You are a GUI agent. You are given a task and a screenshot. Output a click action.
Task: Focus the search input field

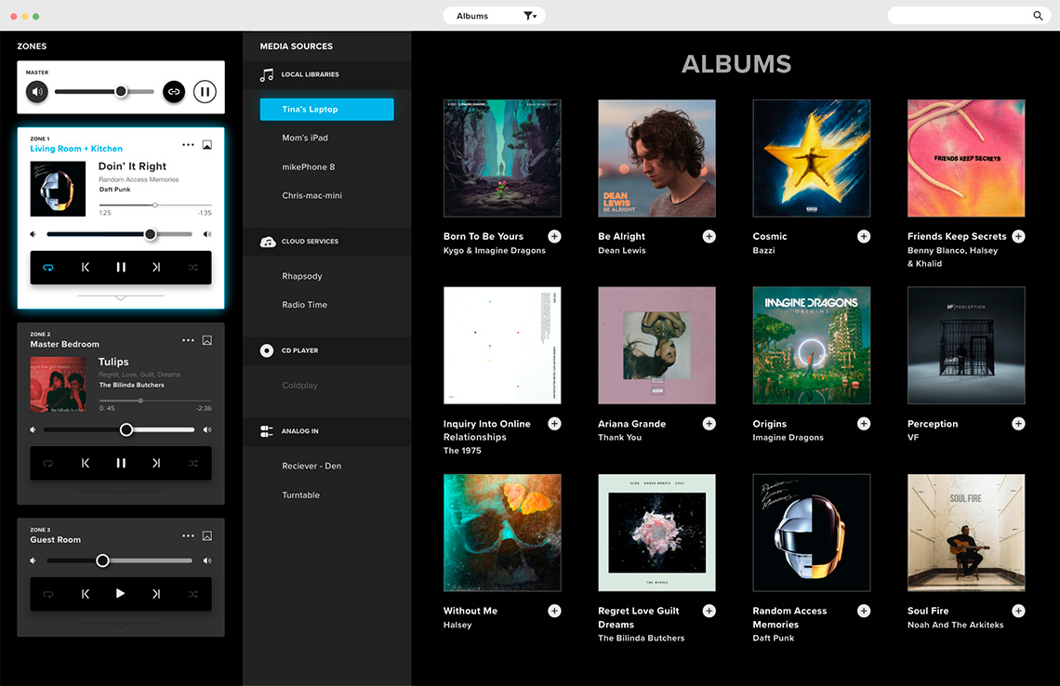point(967,16)
